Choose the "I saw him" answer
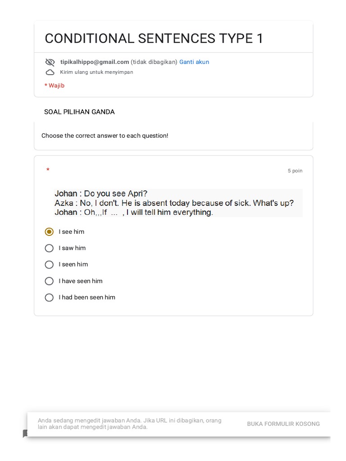Viewport: 346px width, 461px height. point(49,248)
